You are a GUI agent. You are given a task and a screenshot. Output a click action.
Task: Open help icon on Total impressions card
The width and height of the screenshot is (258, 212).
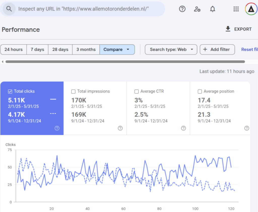coord(120,128)
